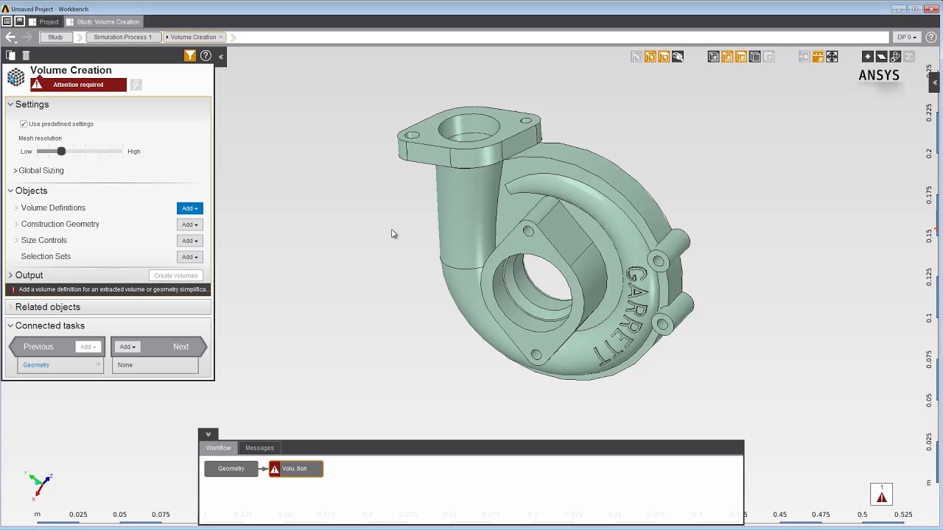Screen dimensions: 943x530
Task: Toggle the second orange selection filter icon
Action: (x=664, y=57)
